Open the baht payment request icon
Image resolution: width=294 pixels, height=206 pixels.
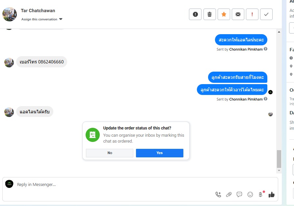(x=261, y=195)
